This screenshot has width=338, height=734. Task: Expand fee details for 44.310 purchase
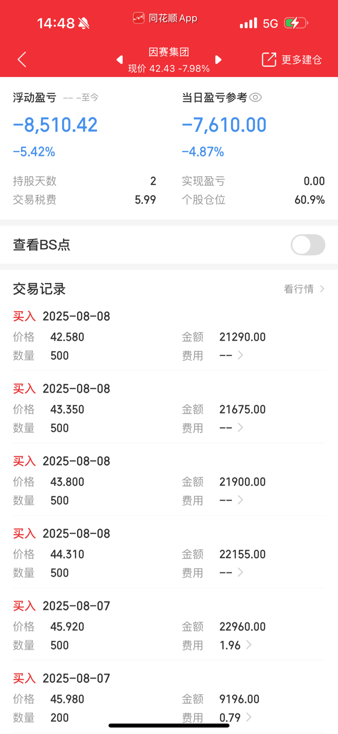tap(240, 572)
